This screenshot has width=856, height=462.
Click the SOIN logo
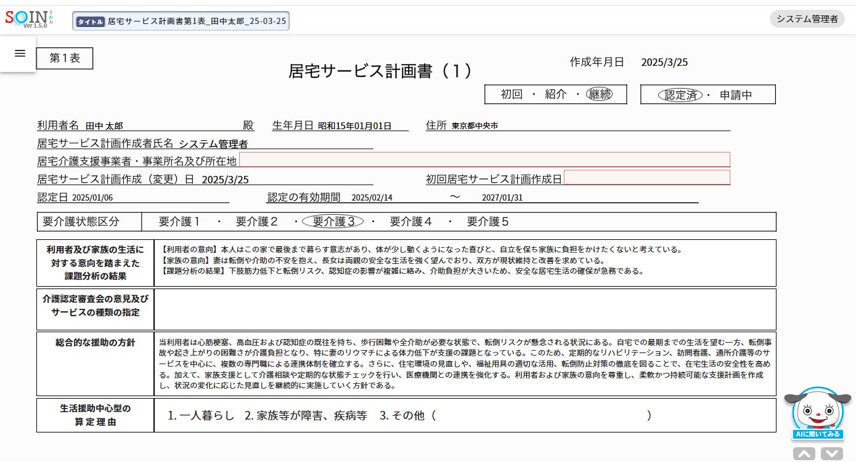click(x=29, y=20)
